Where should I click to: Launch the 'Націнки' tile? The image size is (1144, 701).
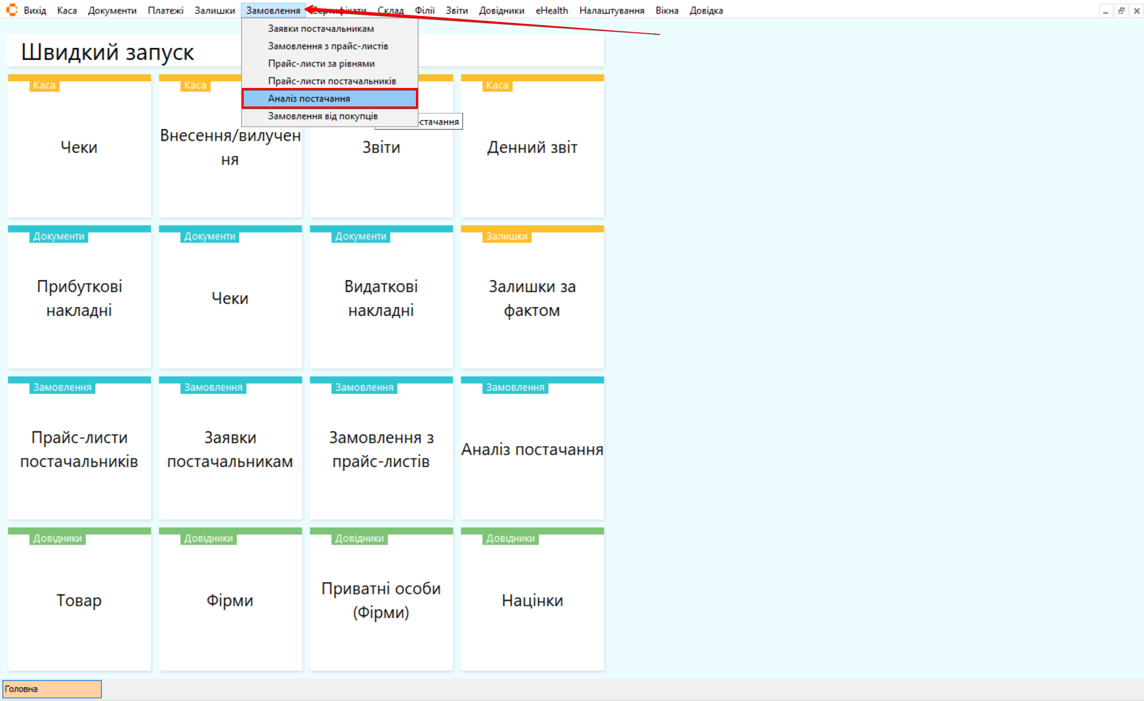(532, 600)
